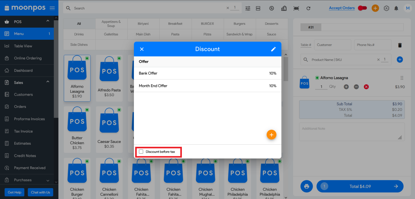The height and width of the screenshot is (199, 415).
Task: Collapse the Sales section in sidebar
Action: tap(48, 82)
